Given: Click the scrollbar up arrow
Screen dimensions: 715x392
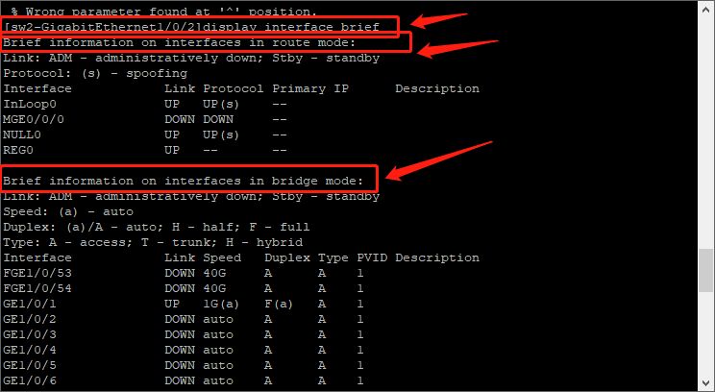Looking at the screenshot, I should click(x=706, y=8).
